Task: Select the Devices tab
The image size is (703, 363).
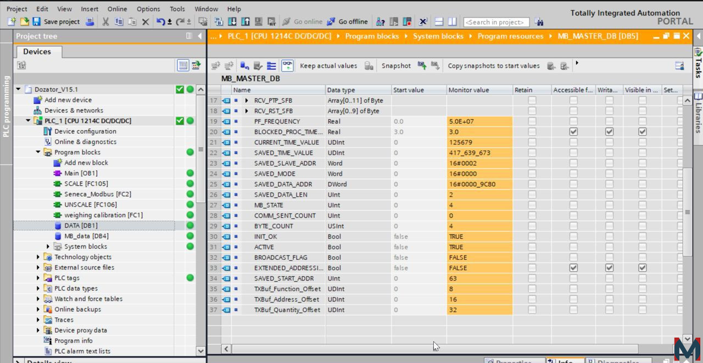Action: tap(37, 52)
